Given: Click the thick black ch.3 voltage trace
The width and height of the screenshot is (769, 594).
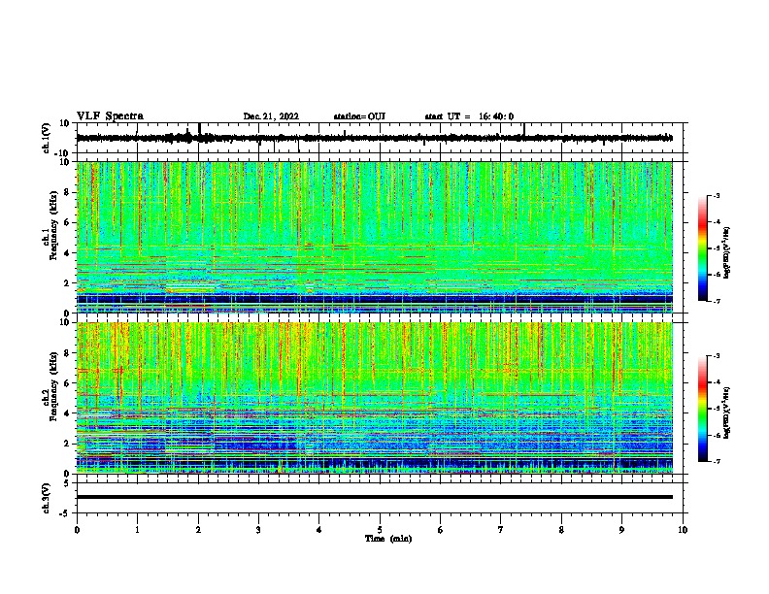Looking at the screenshot, I should [375, 497].
